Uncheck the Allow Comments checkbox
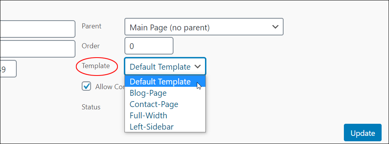This screenshot has height=144, width=389. pyautogui.click(x=86, y=86)
